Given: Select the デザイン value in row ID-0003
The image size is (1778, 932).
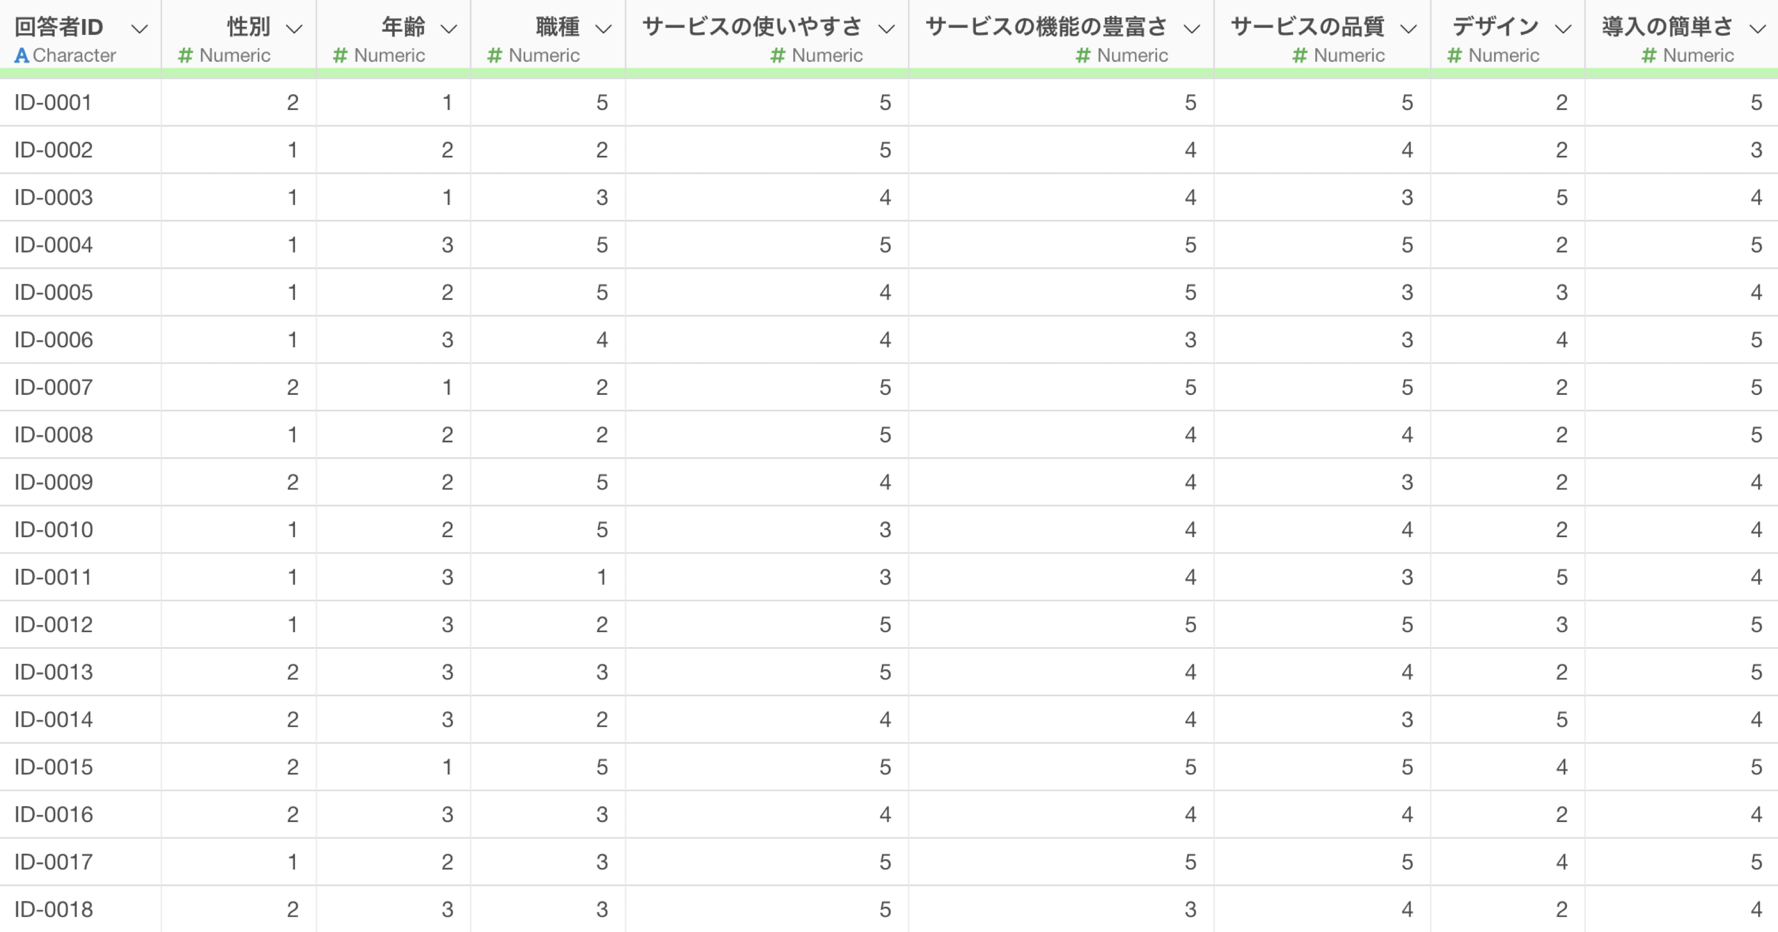Looking at the screenshot, I should click(x=1561, y=198).
